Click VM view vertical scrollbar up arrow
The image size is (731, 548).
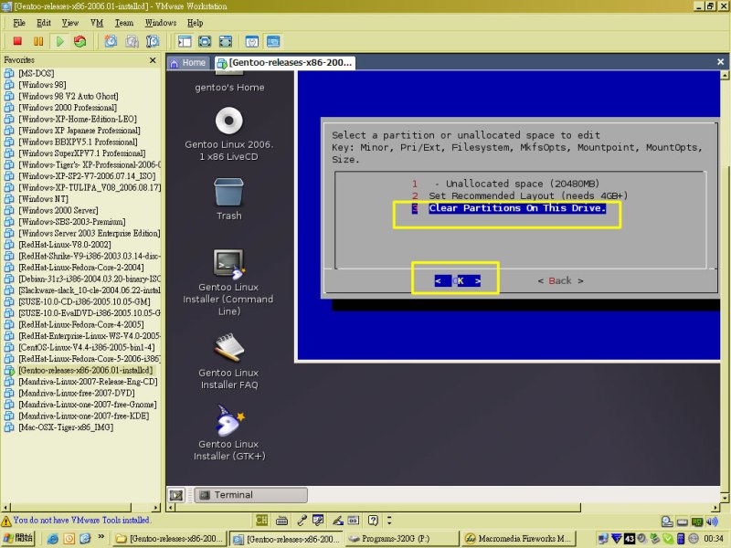pyautogui.click(x=725, y=75)
